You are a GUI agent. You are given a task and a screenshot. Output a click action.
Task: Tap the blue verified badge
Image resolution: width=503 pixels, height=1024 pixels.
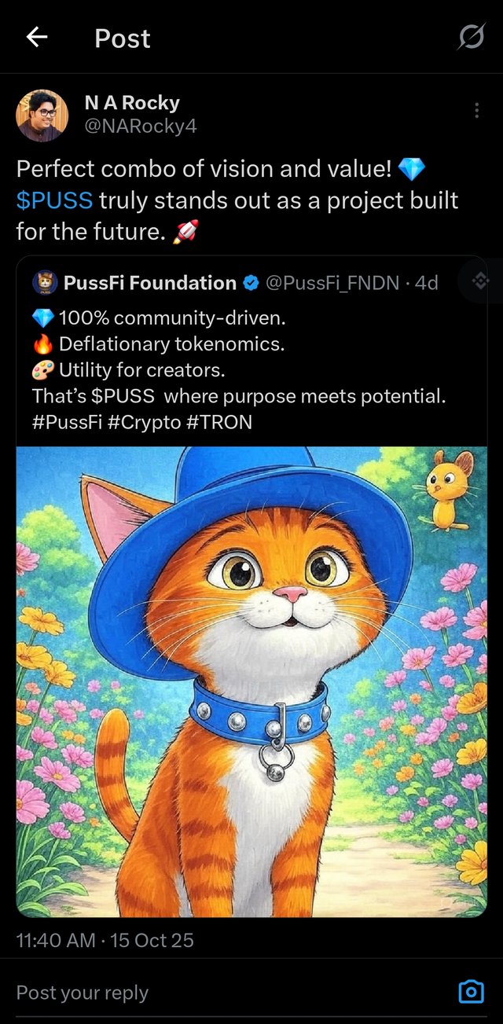pos(251,283)
